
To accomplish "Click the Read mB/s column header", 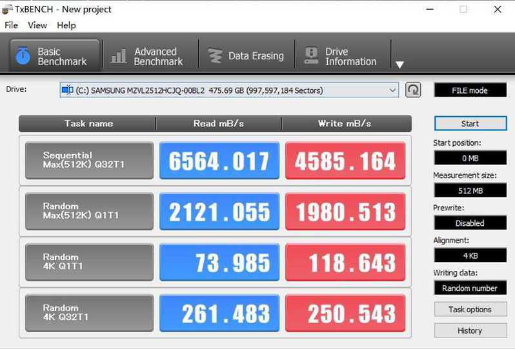I will pos(218,123).
